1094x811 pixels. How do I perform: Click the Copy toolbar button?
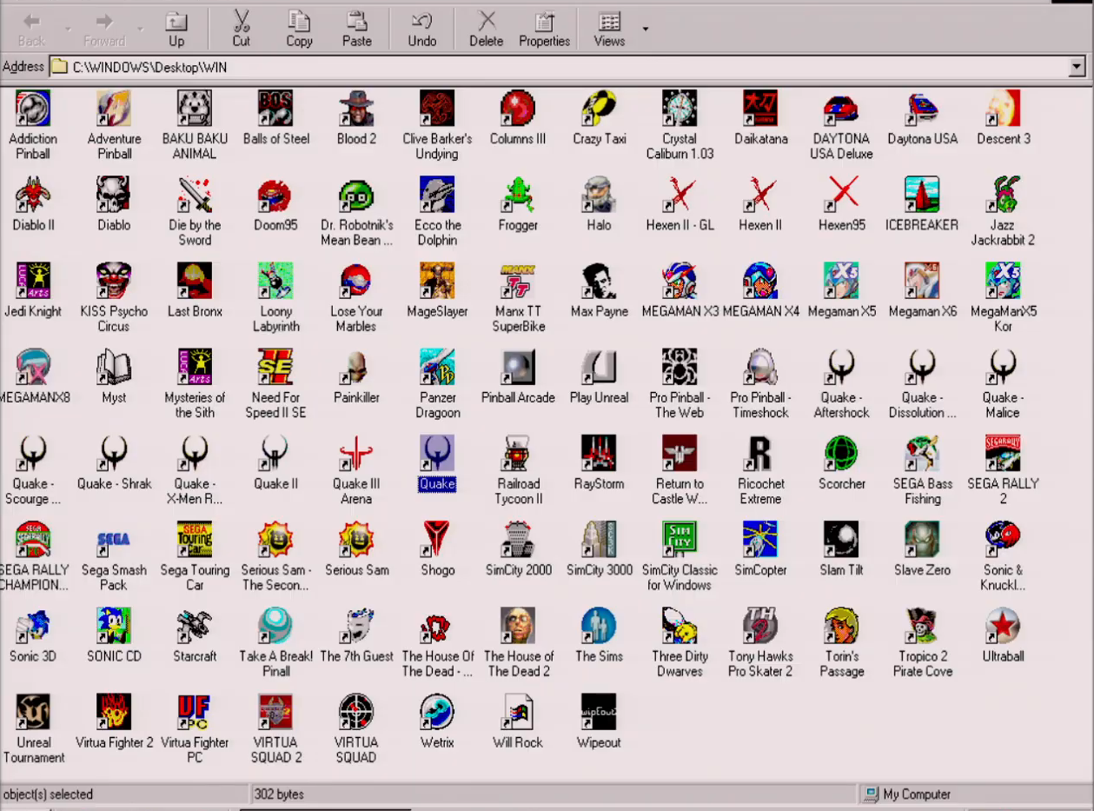299,29
